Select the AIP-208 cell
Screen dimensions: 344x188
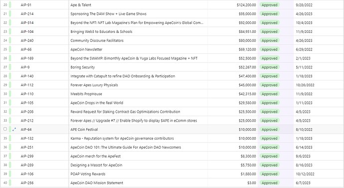point(27,112)
